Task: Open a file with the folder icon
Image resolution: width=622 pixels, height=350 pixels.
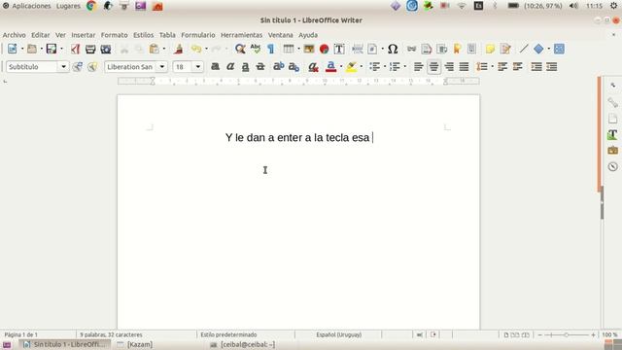Action: tap(32, 49)
